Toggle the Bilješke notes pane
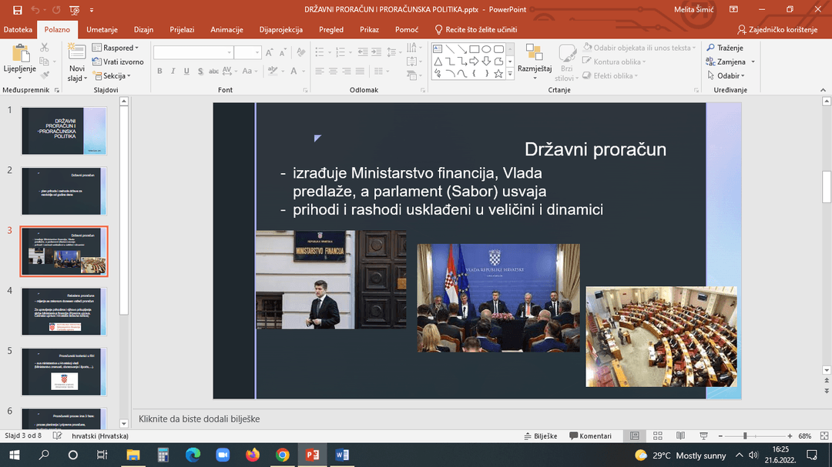 (x=539, y=436)
